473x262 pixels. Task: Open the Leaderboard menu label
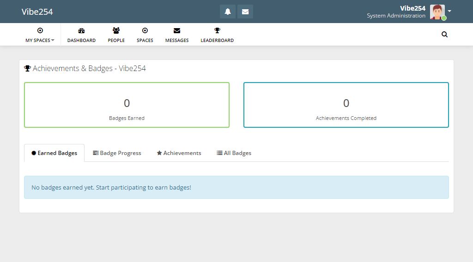217,40
